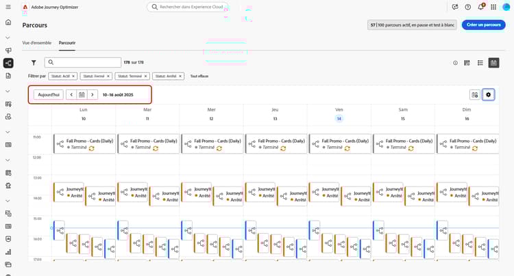Open the document icon below Journeys in sidebar
Screen dimensions: 514x276
tap(8, 76)
